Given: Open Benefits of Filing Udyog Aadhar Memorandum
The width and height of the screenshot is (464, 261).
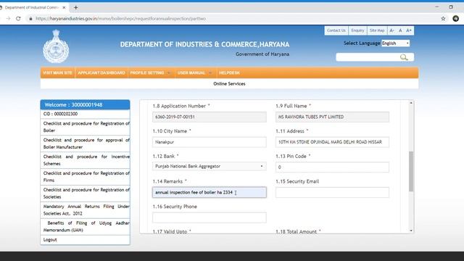Looking at the screenshot, I should tap(86, 226).
